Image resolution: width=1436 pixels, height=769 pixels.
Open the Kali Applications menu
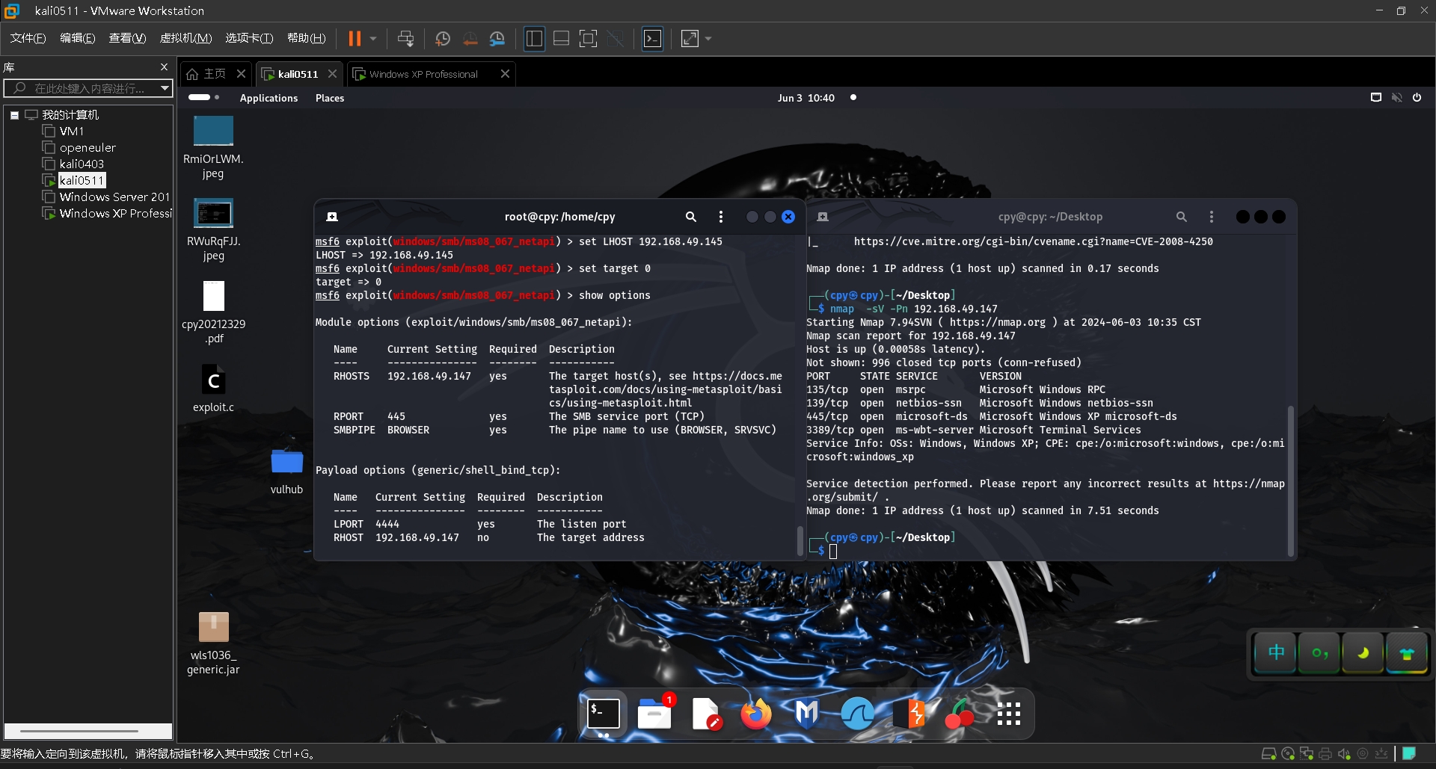pos(269,98)
